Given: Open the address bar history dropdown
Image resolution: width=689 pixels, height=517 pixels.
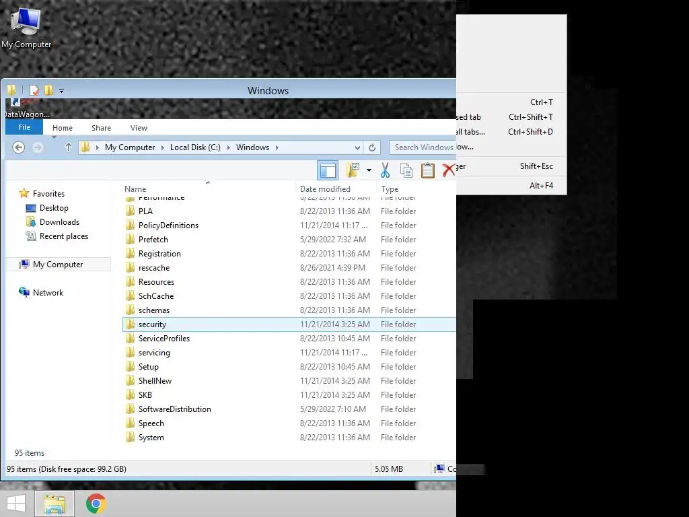Looking at the screenshot, I should (x=358, y=147).
